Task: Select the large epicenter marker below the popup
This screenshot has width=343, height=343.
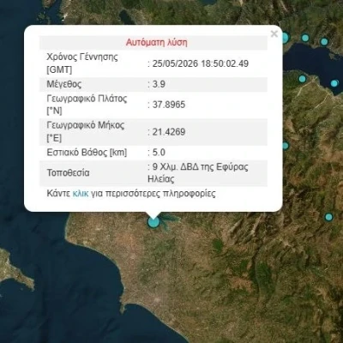Action: (153, 222)
